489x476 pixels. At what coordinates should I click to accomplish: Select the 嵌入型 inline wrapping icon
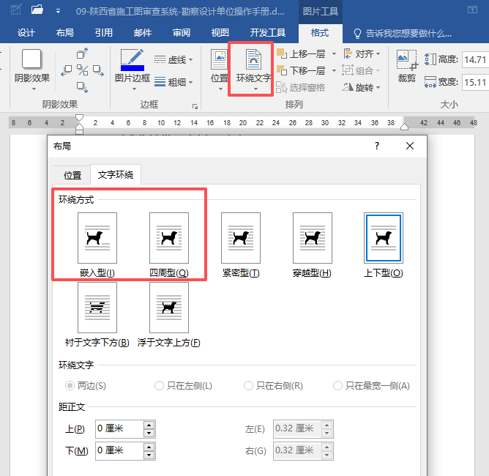[x=97, y=238]
